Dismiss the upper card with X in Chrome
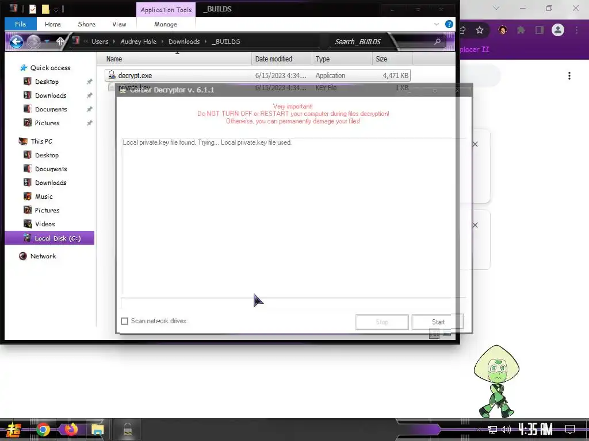The height and width of the screenshot is (441, 589). click(475, 144)
